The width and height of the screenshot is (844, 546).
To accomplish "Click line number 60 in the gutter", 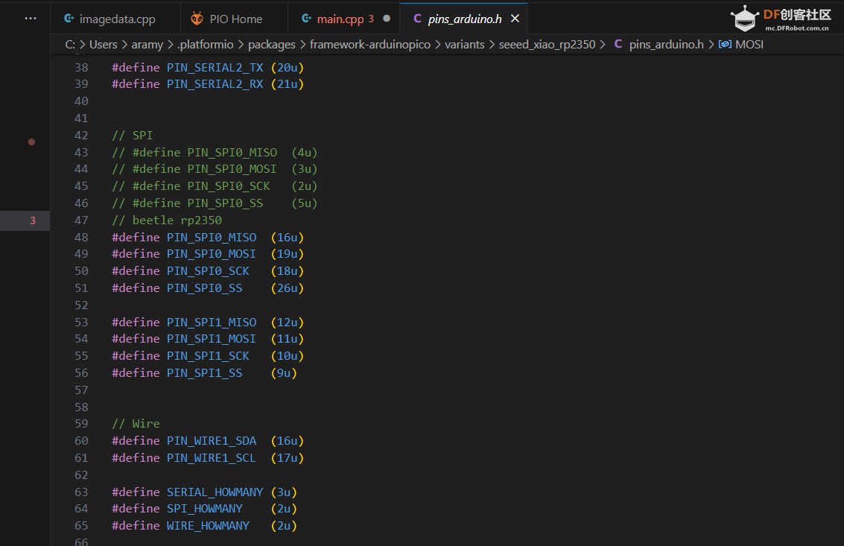I will [x=81, y=441].
